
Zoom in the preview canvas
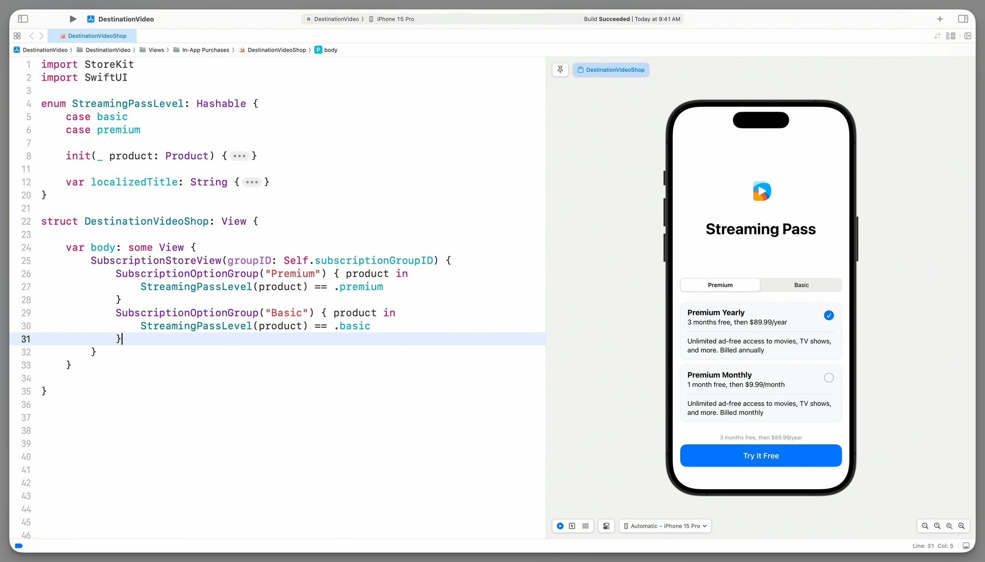pyautogui.click(x=961, y=526)
